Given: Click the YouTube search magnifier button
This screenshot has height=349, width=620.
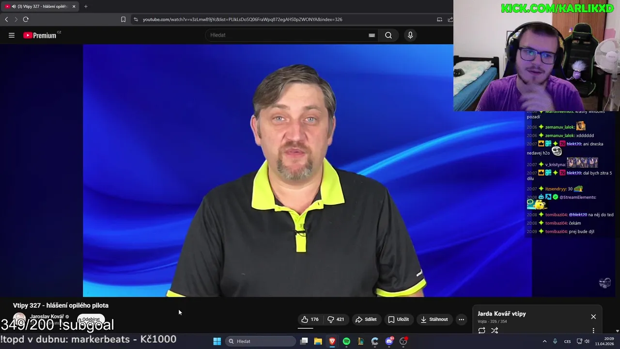Looking at the screenshot, I should point(388,35).
